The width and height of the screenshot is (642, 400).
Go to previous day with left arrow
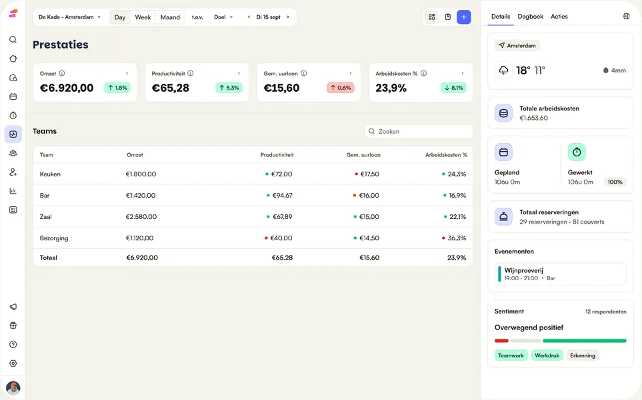tap(249, 17)
